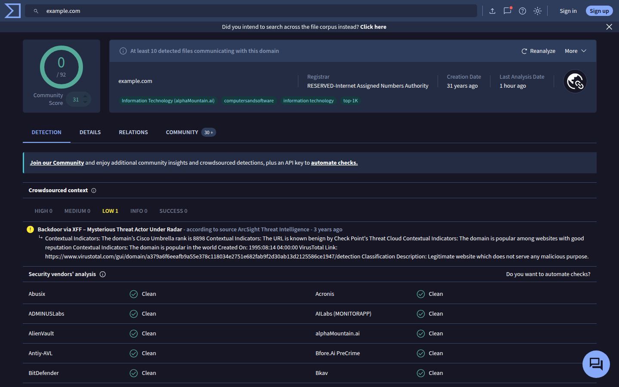The image size is (619, 387).
Task: Click the computersandsoftware tag
Action: coord(249,101)
